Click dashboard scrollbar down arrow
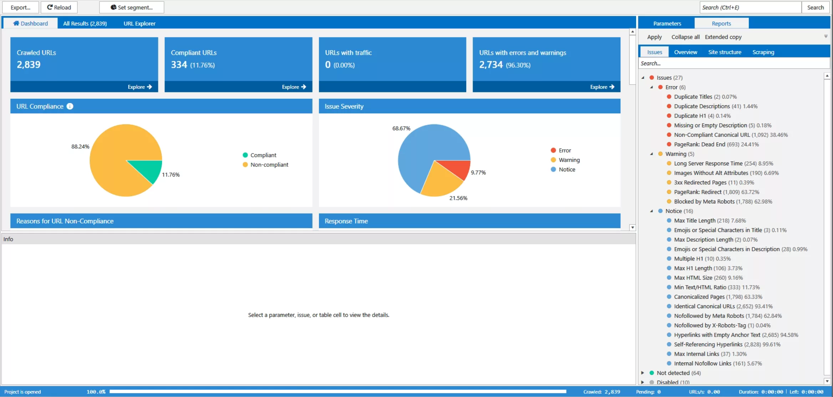This screenshot has width=833, height=397. tap(633, 227)
